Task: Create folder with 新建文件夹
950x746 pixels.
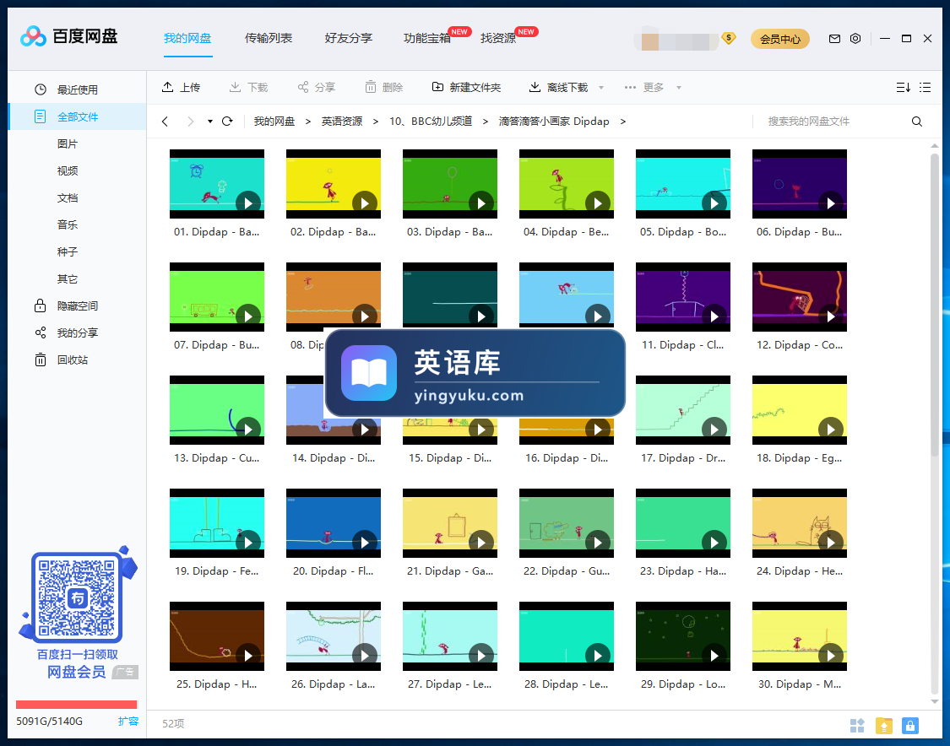Action: pos(466,87)
